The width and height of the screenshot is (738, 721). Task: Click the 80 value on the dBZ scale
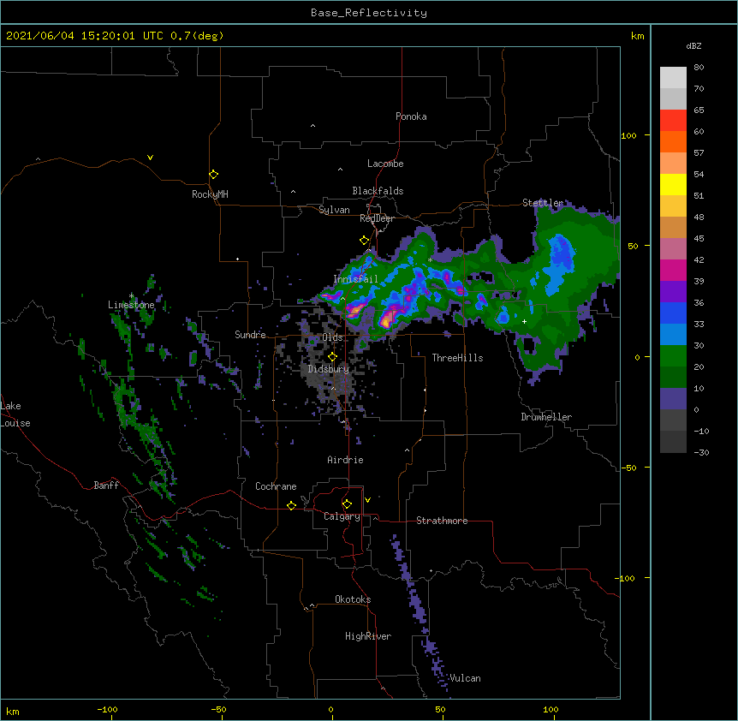[x=699, y=68]
